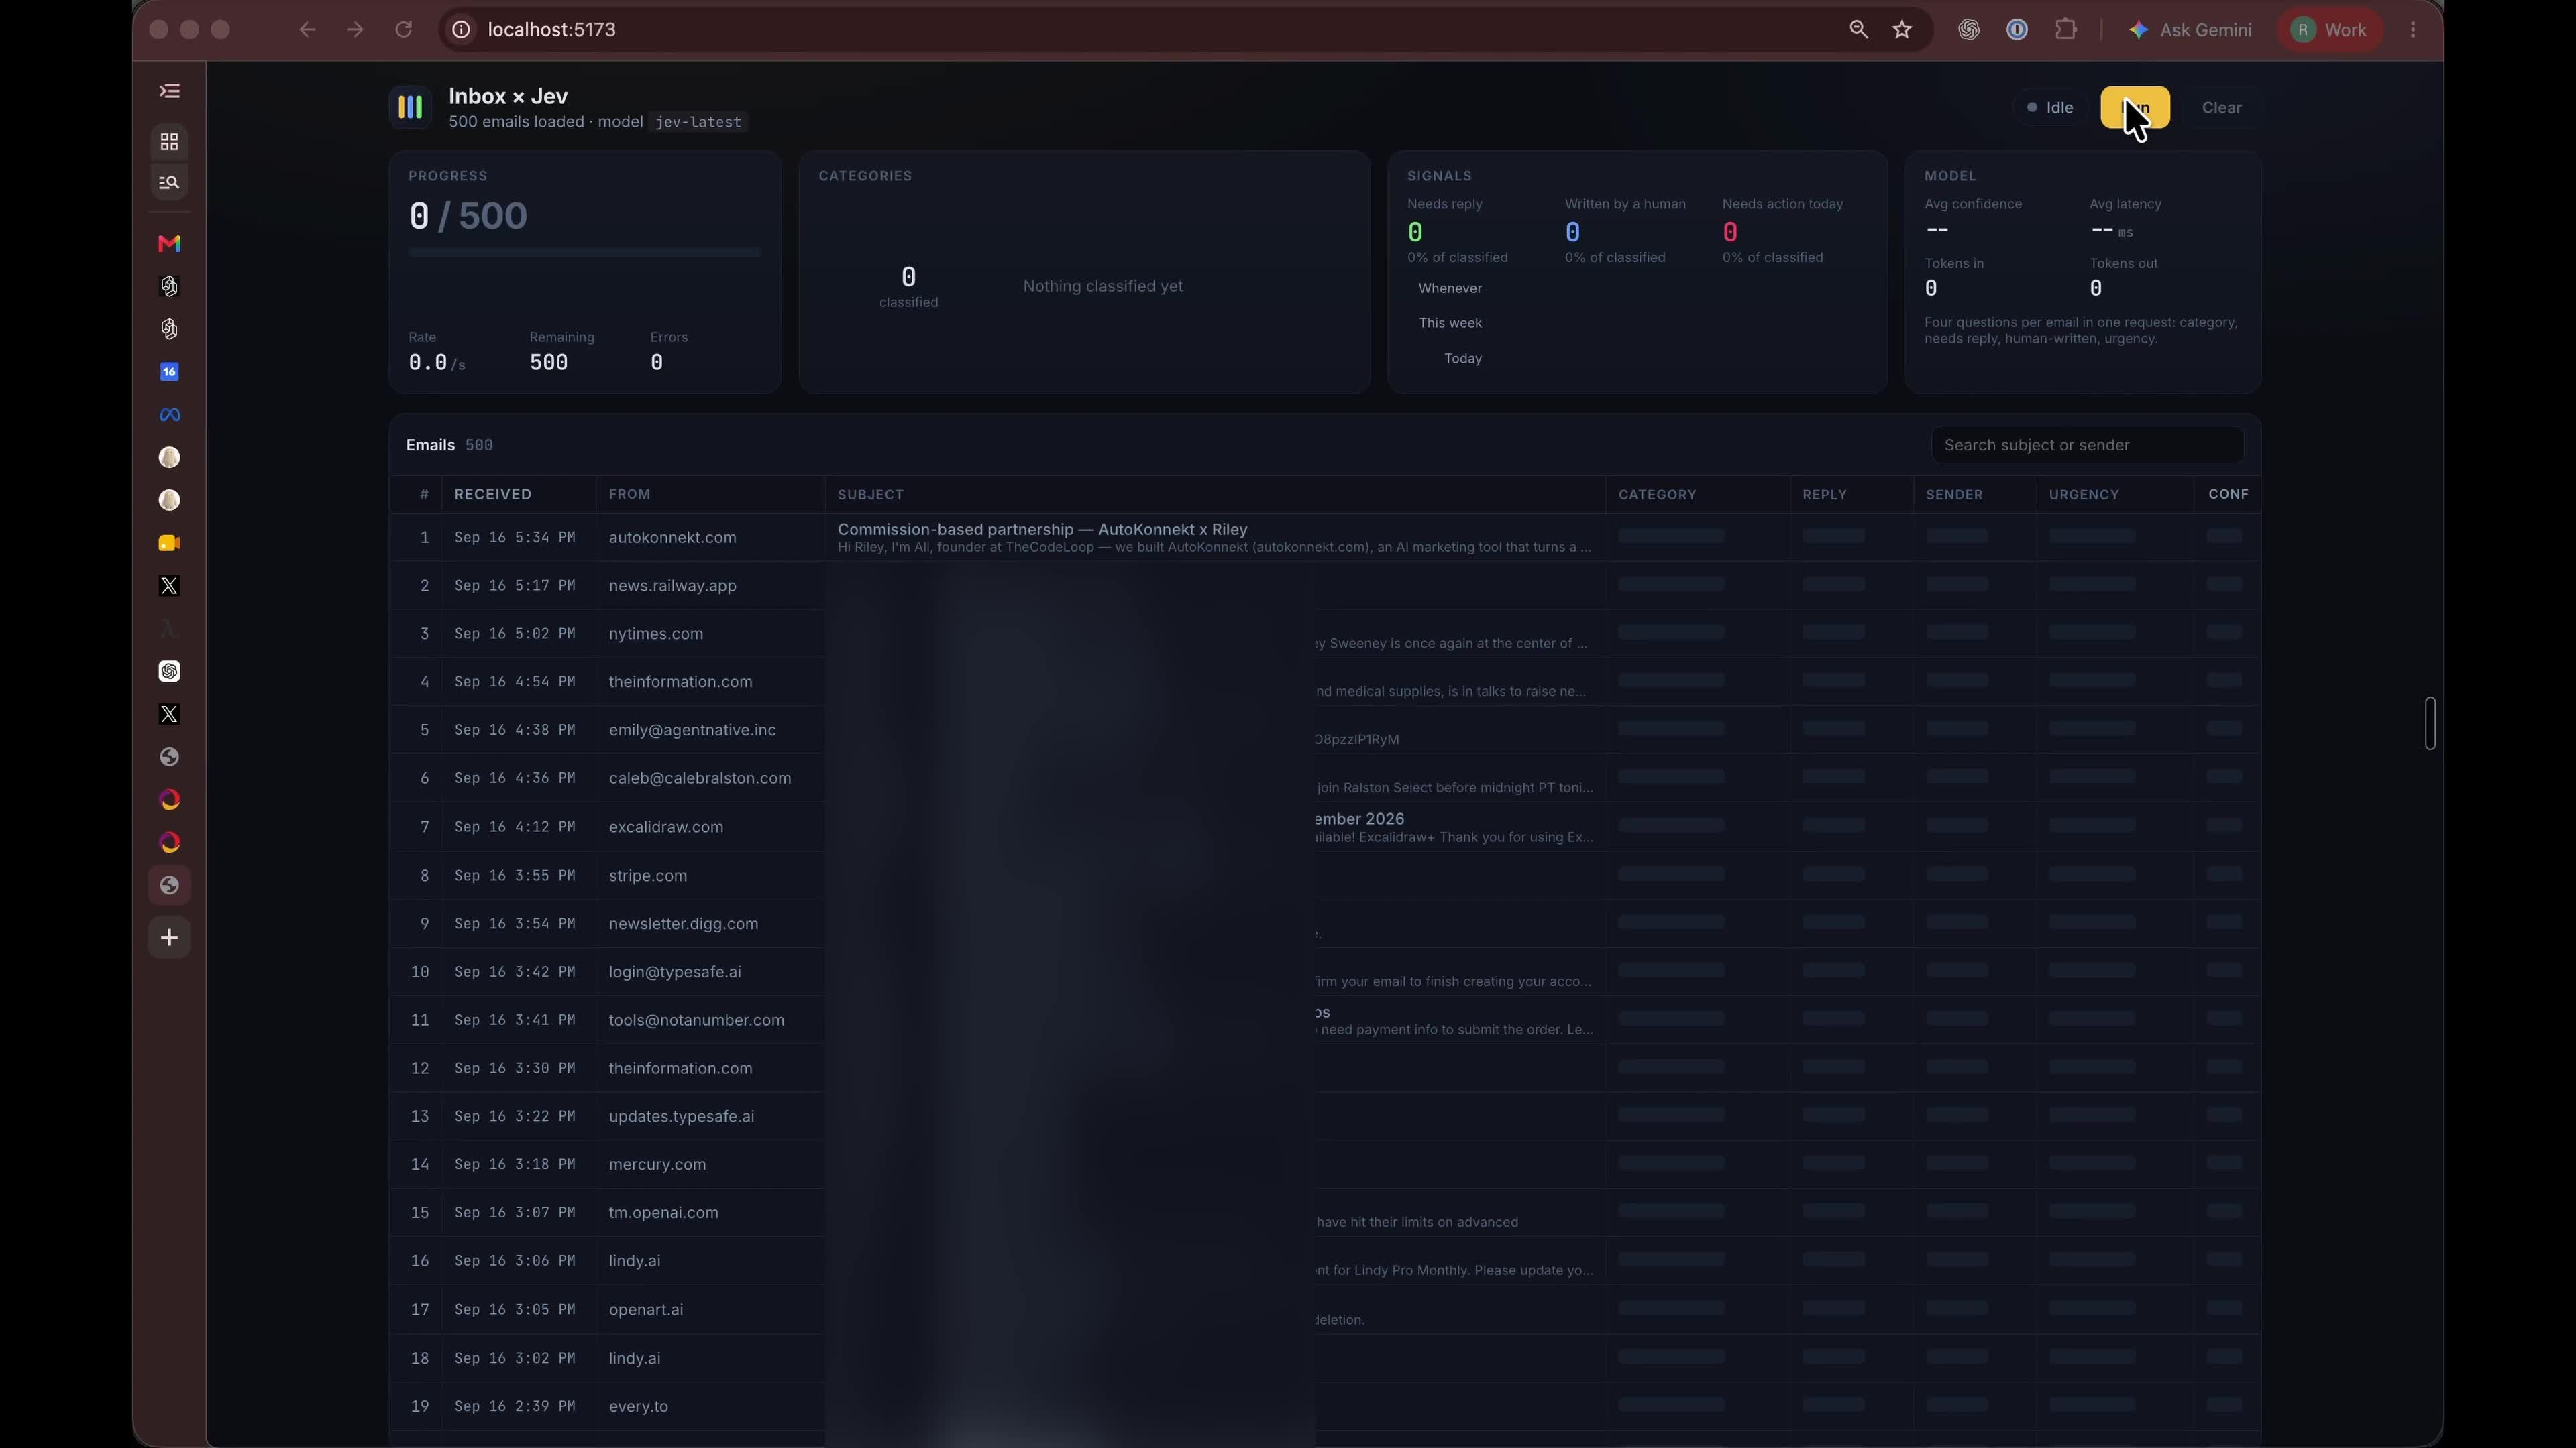Viewport: 2576px width, 1448px height.
Task: Select the every.to email row
Action: [x=1325, y=1407]
